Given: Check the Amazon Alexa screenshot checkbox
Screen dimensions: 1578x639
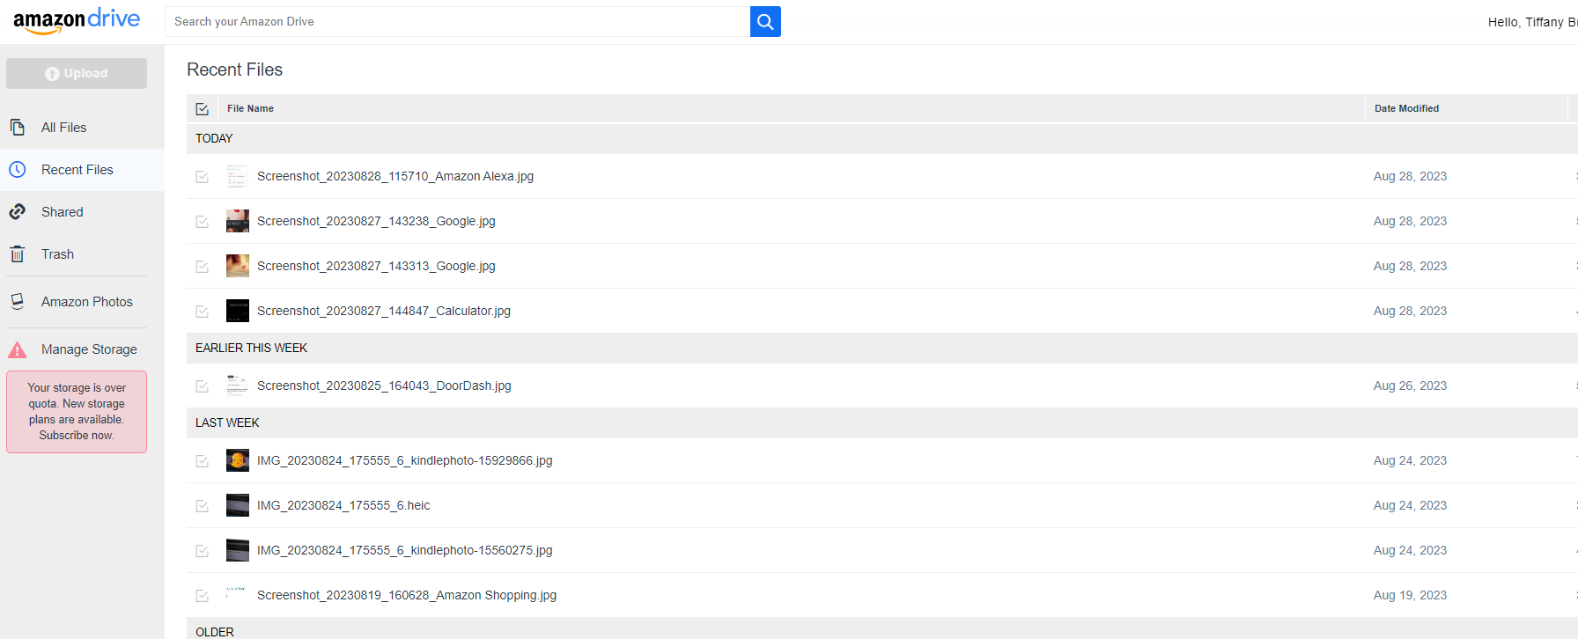Looking at the screenshot, I should pyautogui.click(x=203, y=177).
